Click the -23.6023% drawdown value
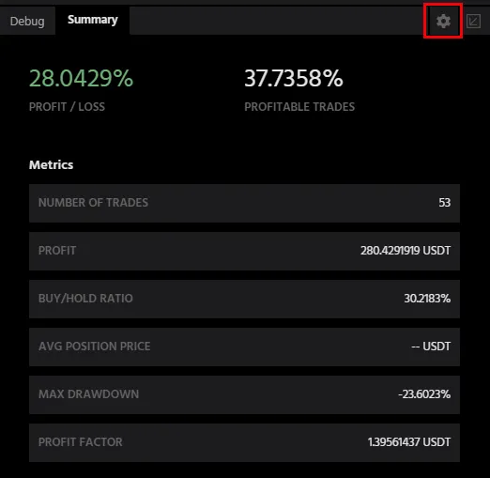This screenshot has height=478, width=490. pos(424,394)
